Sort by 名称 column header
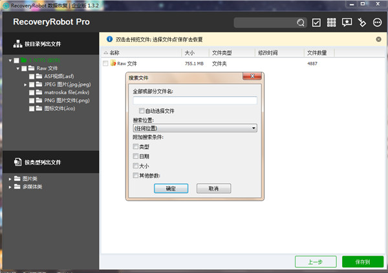 [x=142, y=53]
